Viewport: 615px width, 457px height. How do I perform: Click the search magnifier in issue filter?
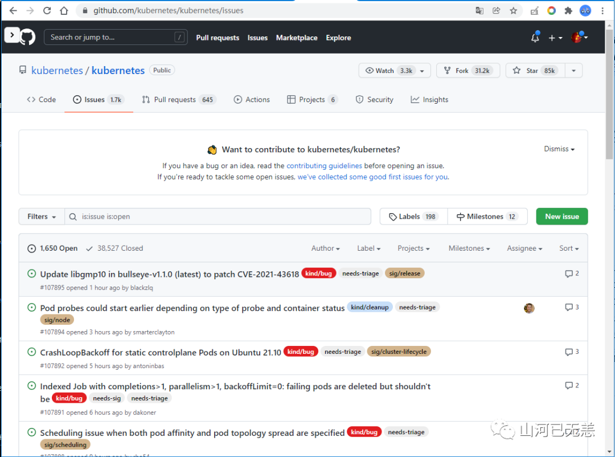pyautogui.click(x=73, y=217)
